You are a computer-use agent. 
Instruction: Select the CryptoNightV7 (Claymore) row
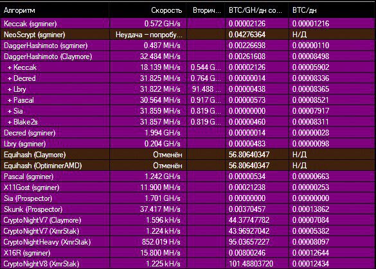188,220
